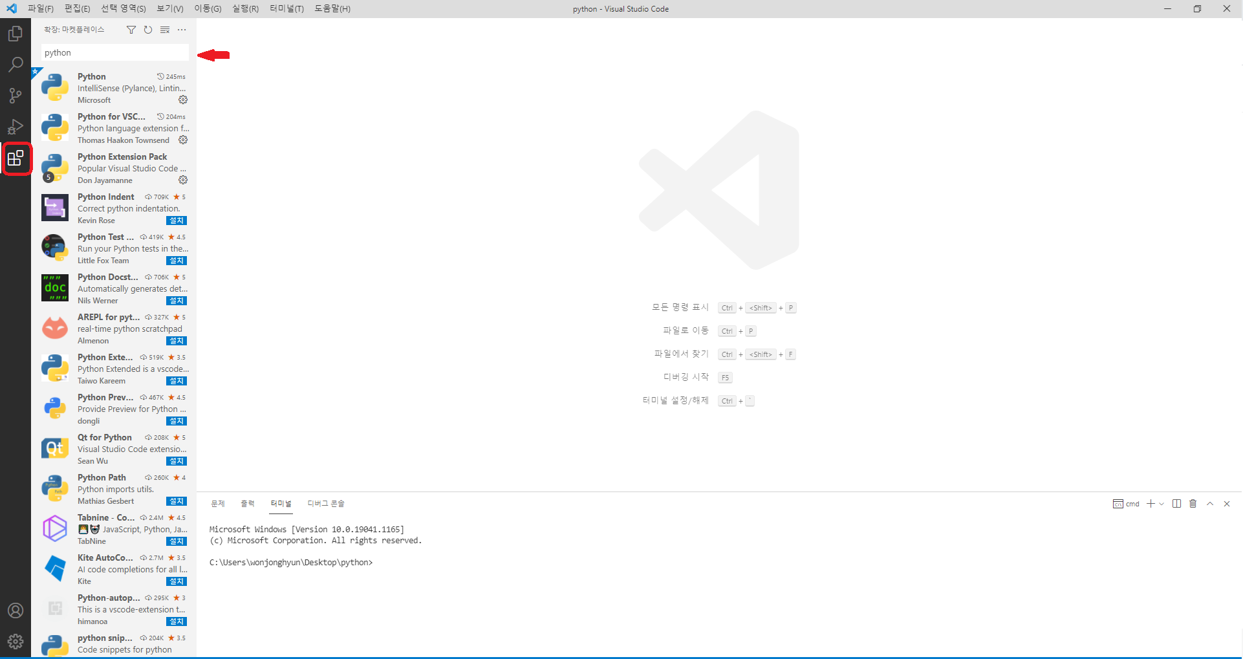Install the Kite AutoComplete extension

pyautogui.click(x=177, y=581)
